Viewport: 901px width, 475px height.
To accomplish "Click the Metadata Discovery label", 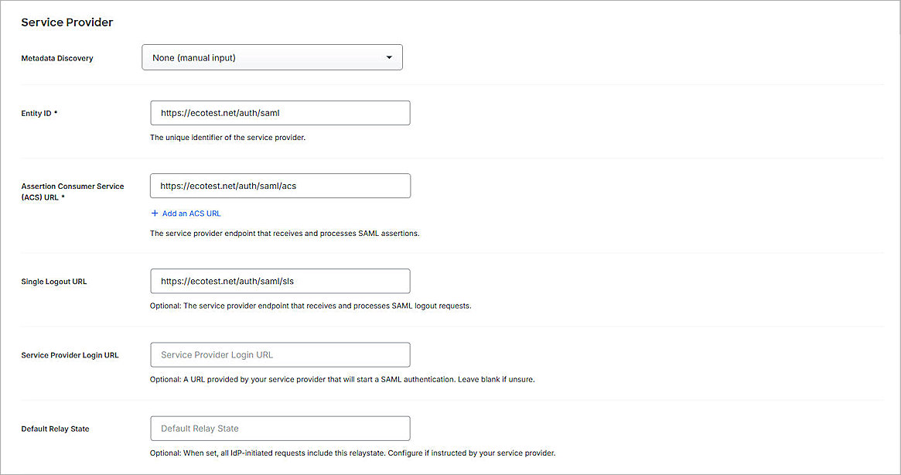I will [57, 57].
